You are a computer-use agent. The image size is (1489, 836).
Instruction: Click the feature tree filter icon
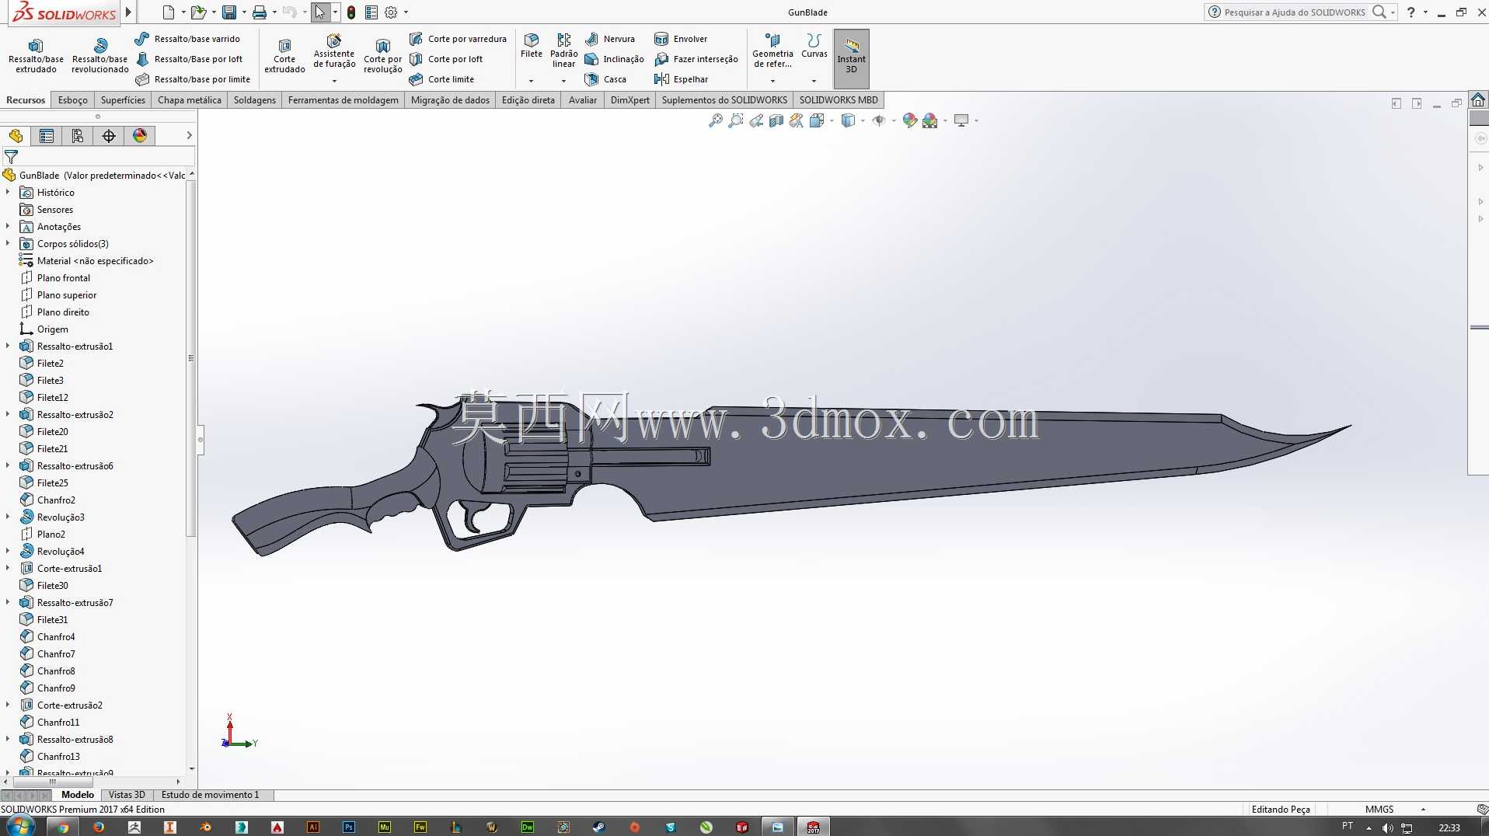click(x=11, y=157)
